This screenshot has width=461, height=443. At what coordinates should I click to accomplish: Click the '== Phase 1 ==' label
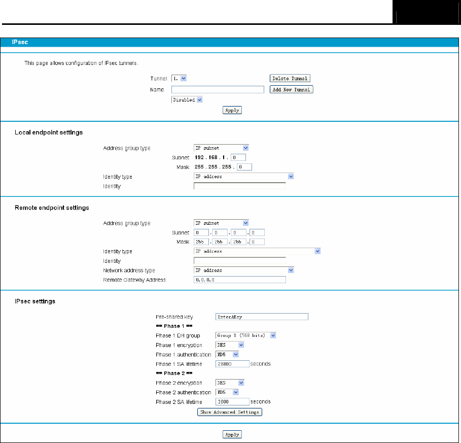pyautogui.click(x=174, y=326)
